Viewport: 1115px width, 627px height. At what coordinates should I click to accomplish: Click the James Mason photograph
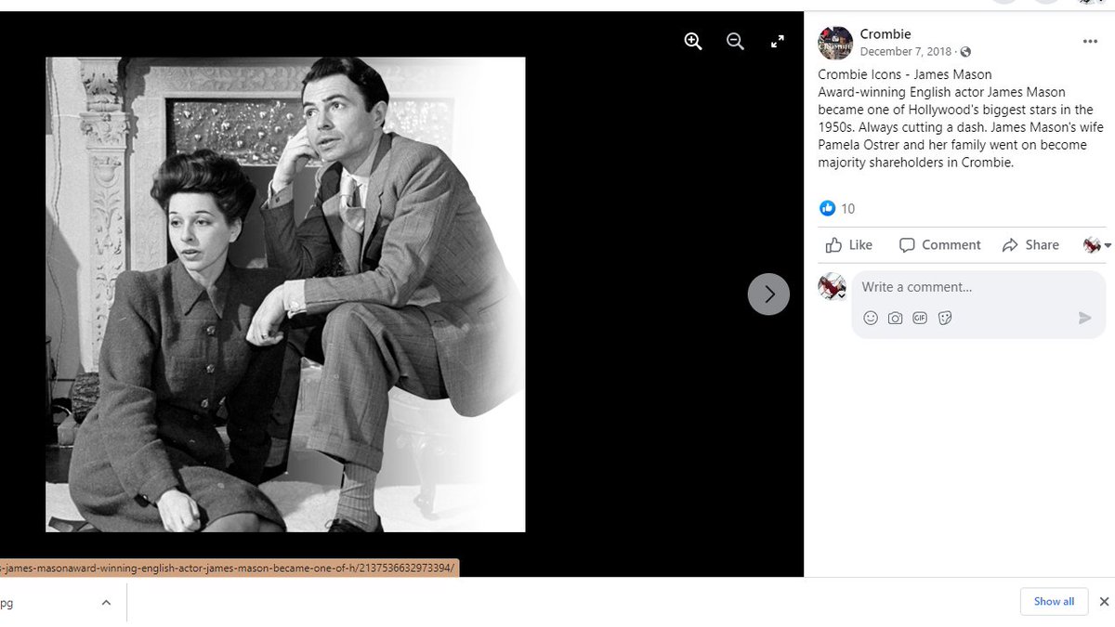285,294
